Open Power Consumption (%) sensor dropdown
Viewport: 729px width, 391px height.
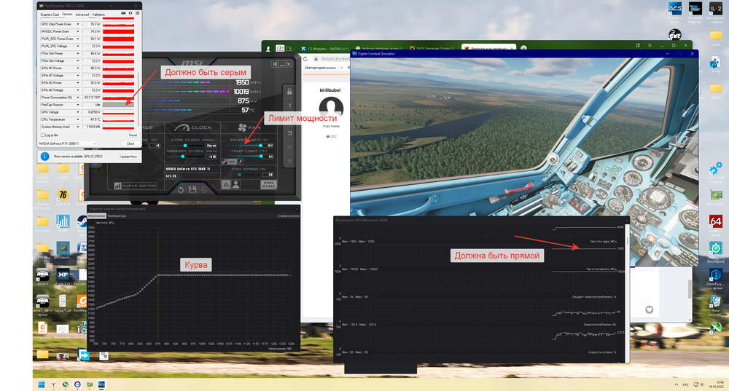pyautogui.click(x=78, y=98)
